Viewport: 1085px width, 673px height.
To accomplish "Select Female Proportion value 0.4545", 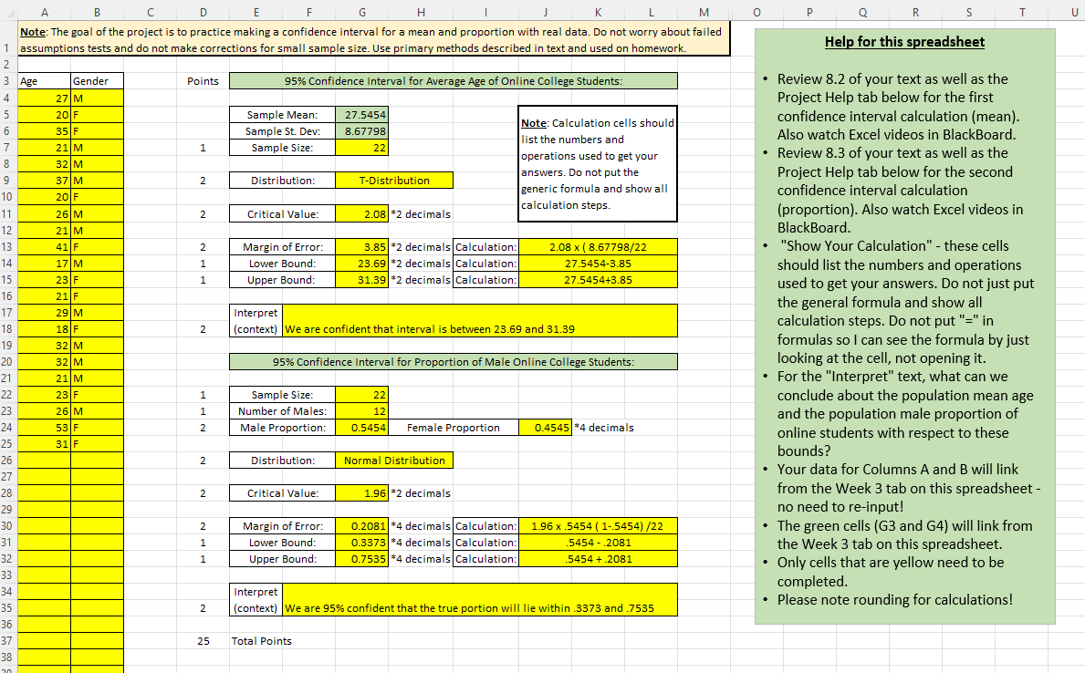I will click(x=546, y=428).
